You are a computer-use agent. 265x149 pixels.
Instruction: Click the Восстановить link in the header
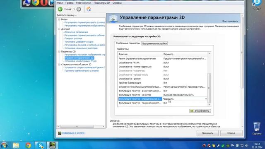coord(230,21)
